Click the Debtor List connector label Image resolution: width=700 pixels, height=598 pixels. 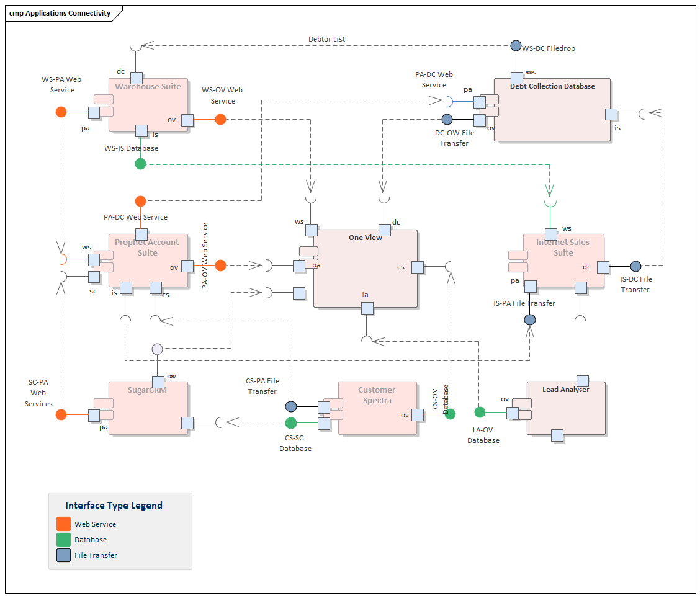[326, 38]
